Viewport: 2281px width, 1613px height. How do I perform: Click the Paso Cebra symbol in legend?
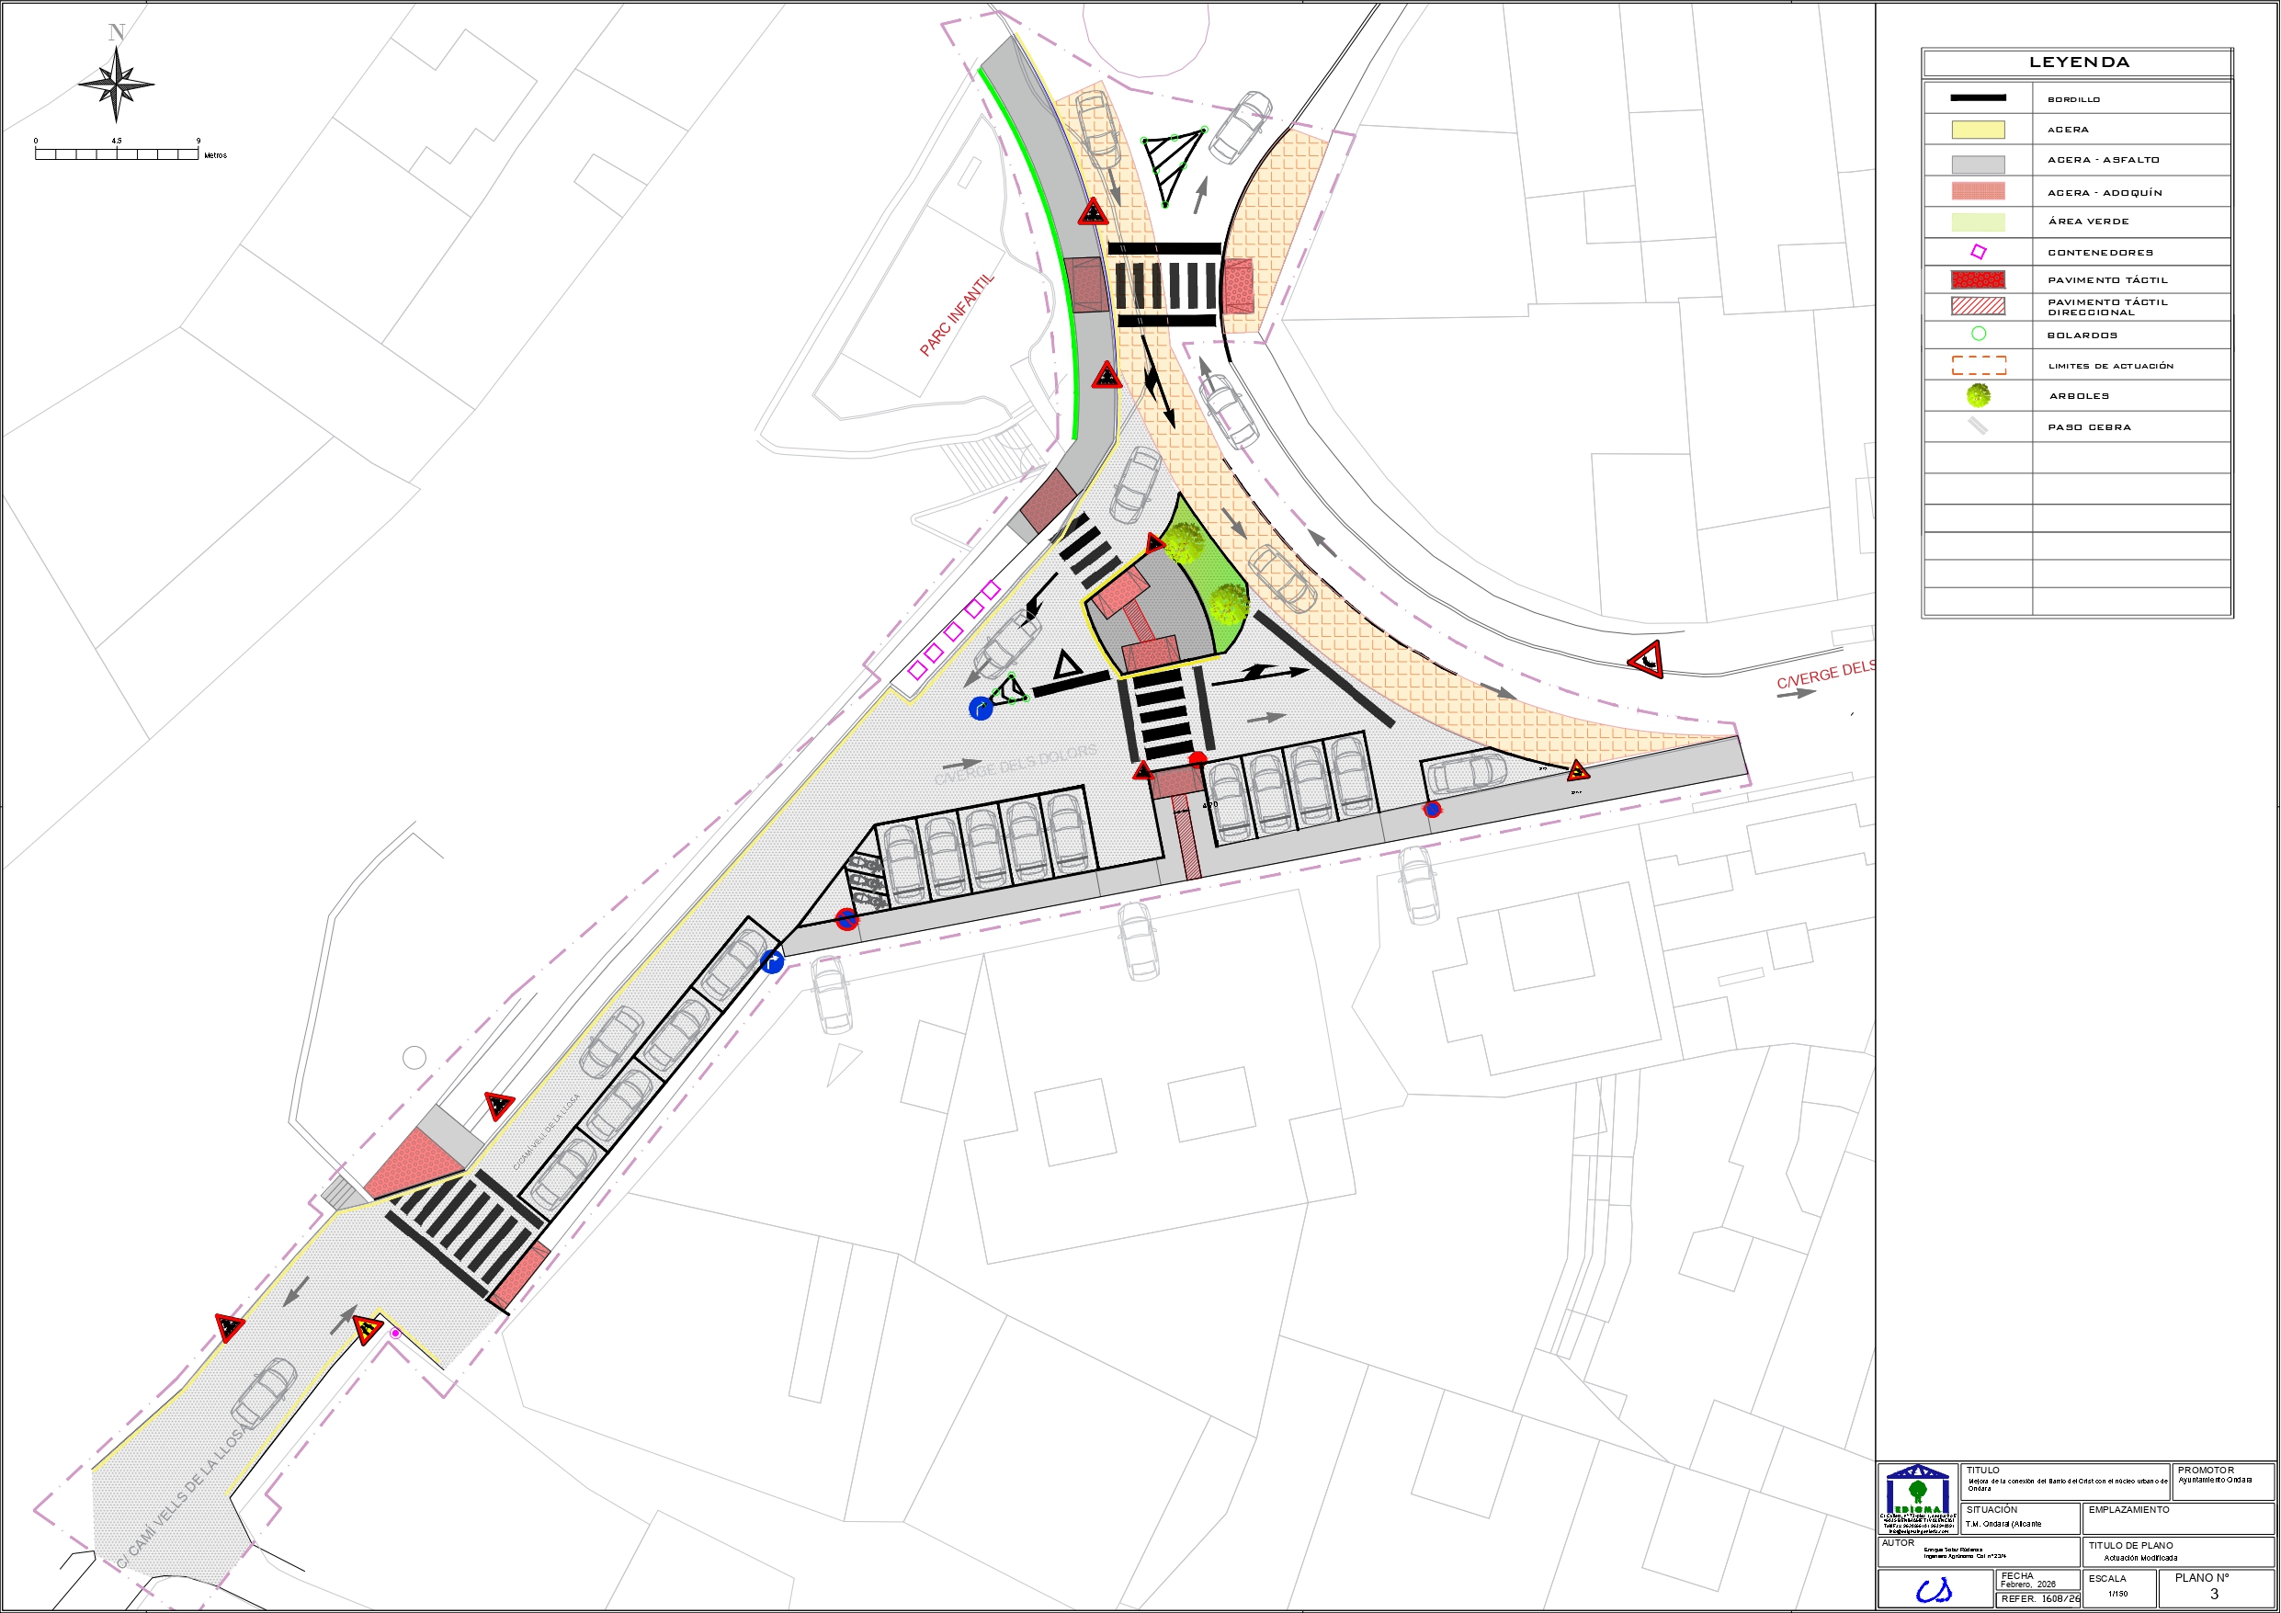click(x=1978, y=426)
